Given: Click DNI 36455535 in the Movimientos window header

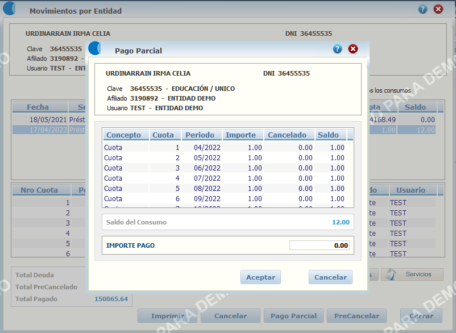Looking at the screenshot, I should (x=309, y=34).
